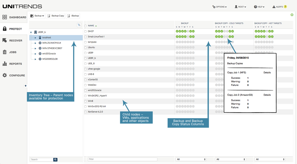Click the iBackup button
The image size is (297, 164).
[73, 16]
